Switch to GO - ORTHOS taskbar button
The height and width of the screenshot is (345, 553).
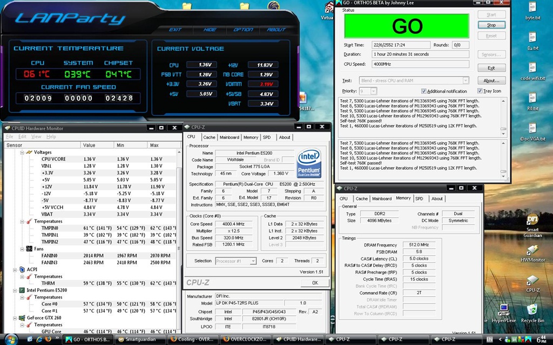tap(88, 340)
